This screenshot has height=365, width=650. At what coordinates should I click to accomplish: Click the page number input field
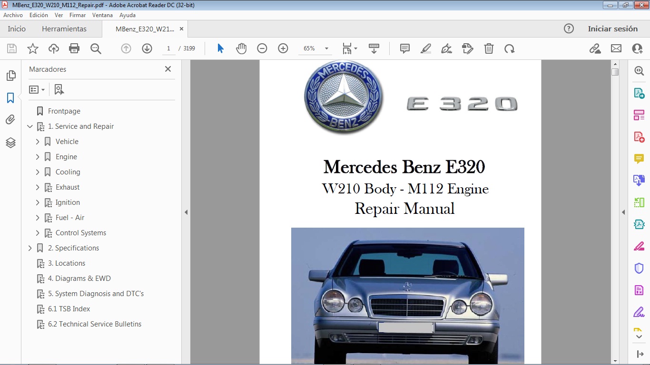tap(168, 48)
